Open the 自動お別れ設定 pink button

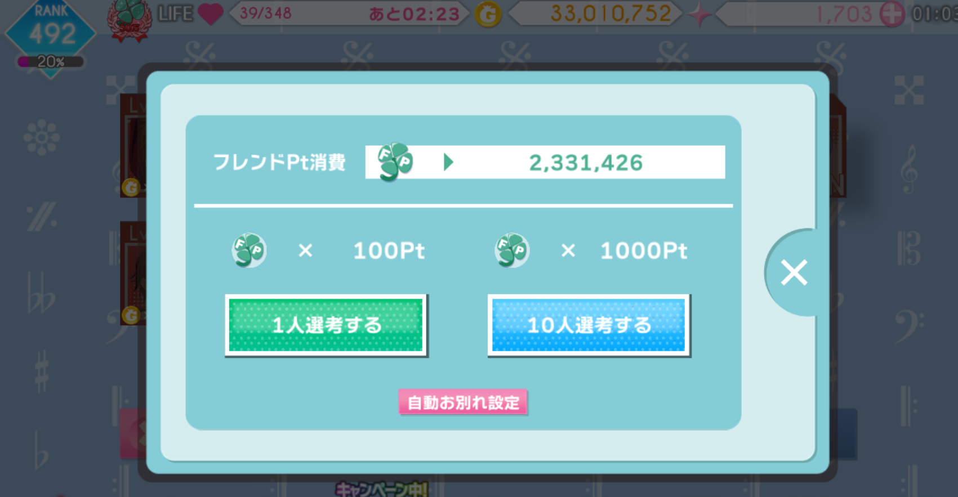pos(463,402)
